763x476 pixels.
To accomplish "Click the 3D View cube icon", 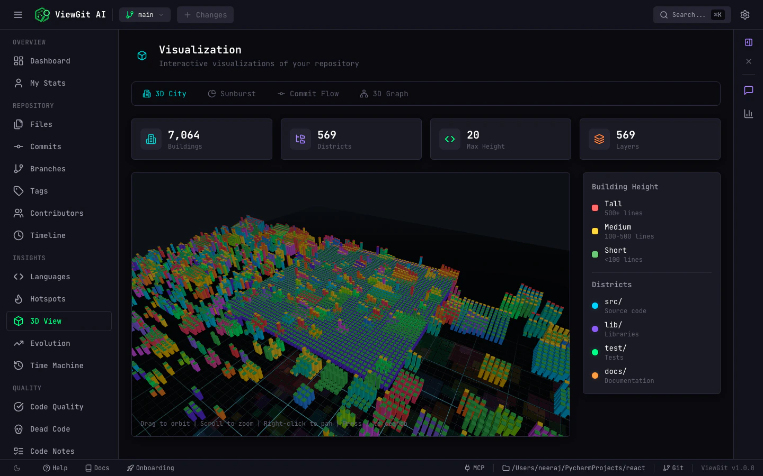I will click(x=19, y=321).
